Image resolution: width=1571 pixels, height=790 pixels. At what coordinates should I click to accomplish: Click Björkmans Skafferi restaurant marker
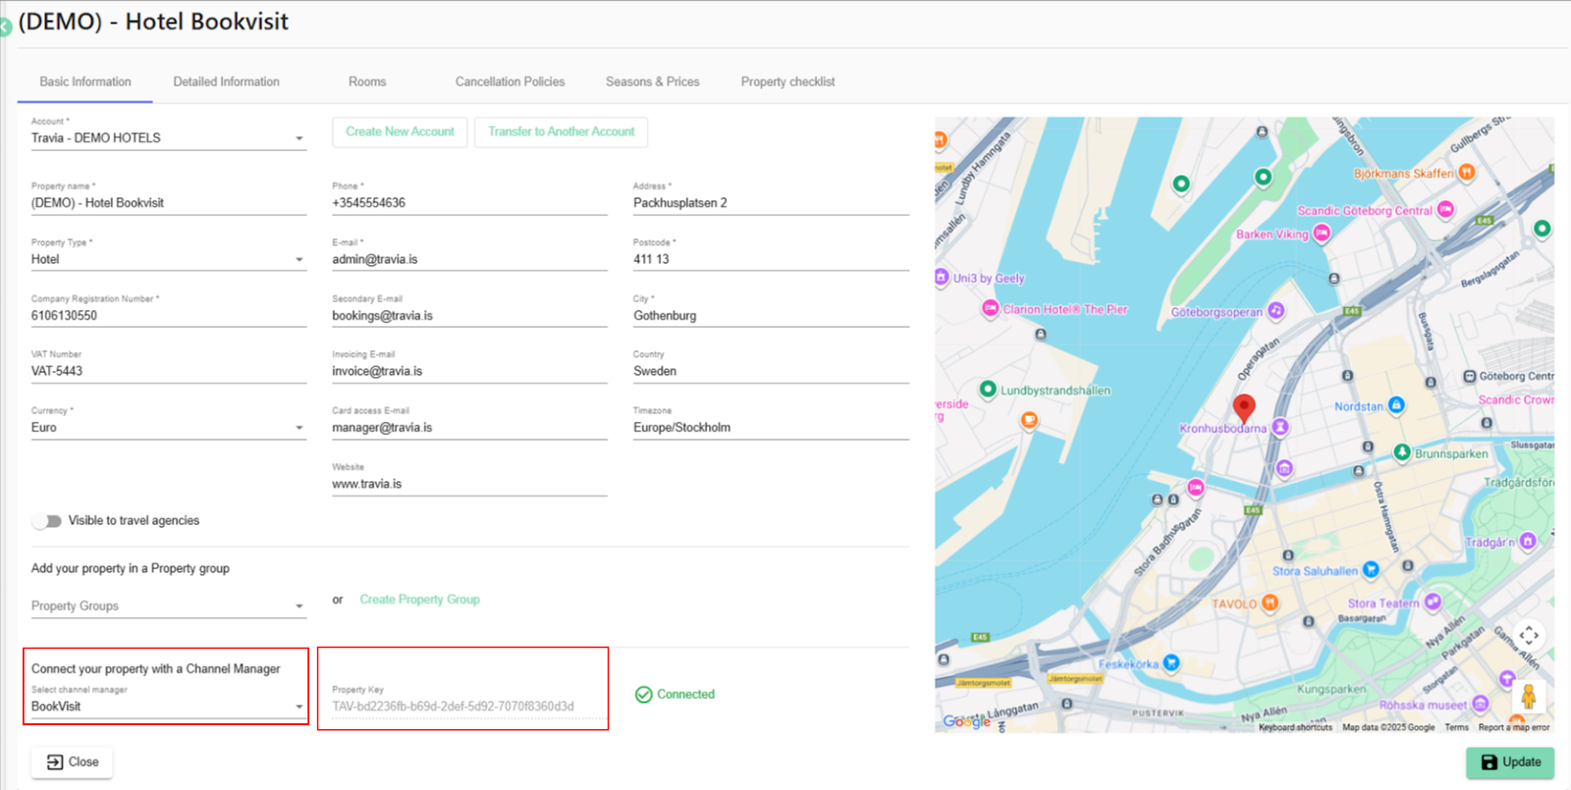[x=1466, y=173]
